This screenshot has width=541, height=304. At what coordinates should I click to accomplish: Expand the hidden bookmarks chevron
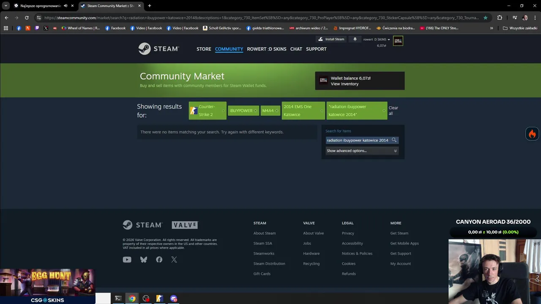(492, 28)
